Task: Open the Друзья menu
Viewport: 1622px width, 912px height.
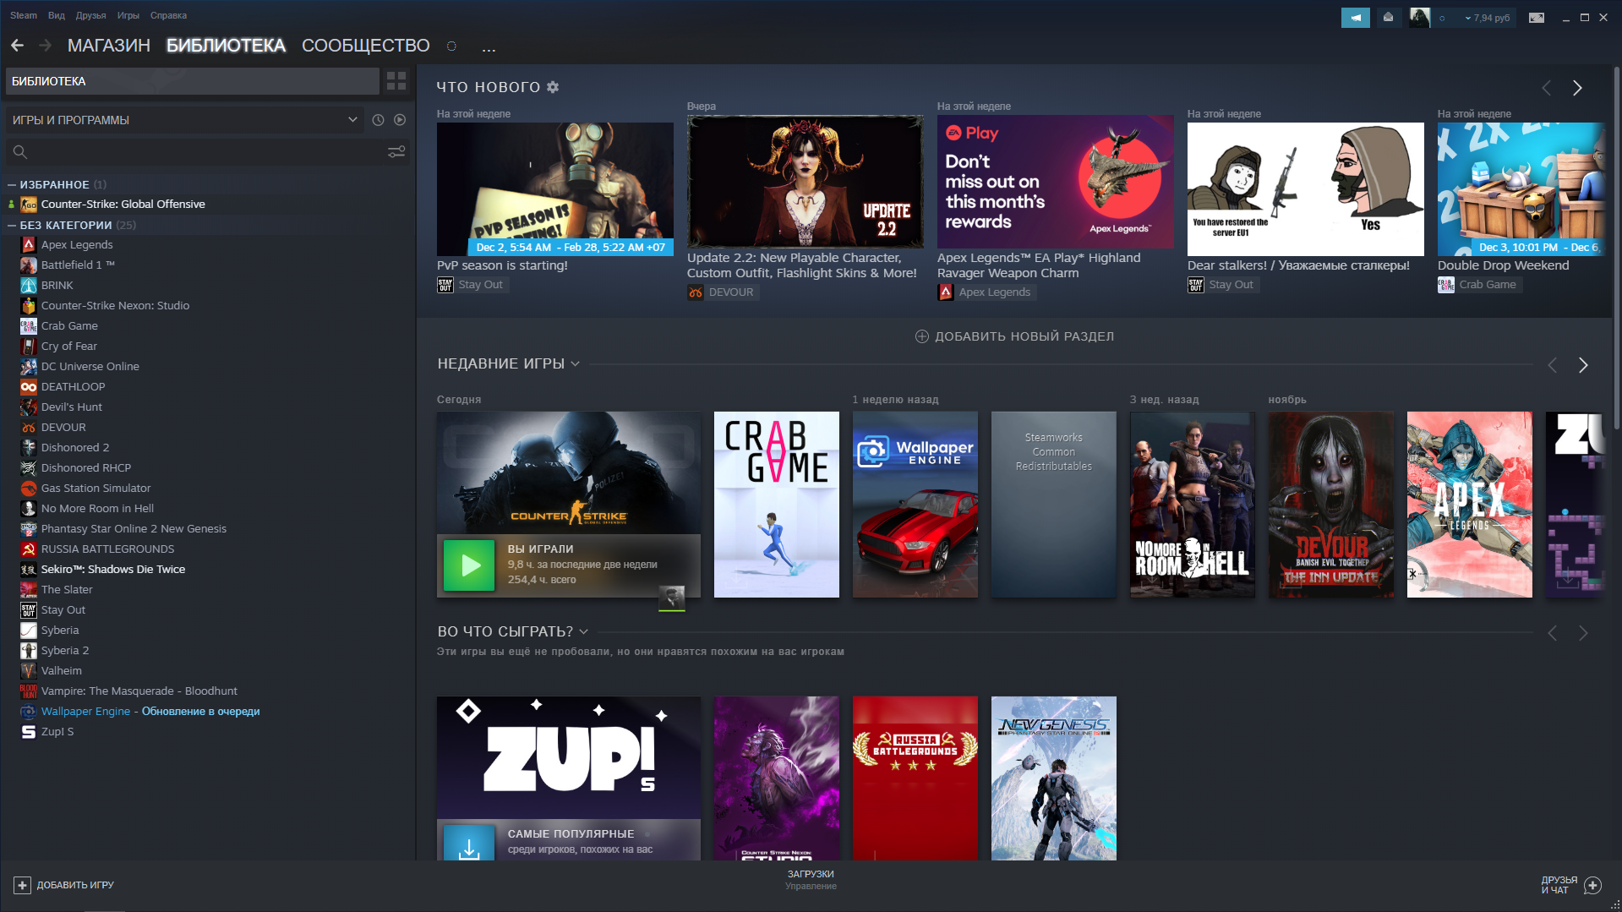Action: point(90,15)
